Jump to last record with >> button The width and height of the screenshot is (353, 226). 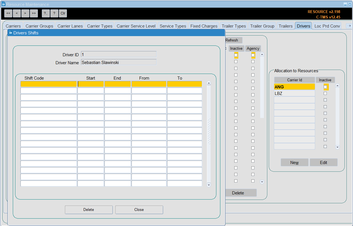tap(34, 13)
